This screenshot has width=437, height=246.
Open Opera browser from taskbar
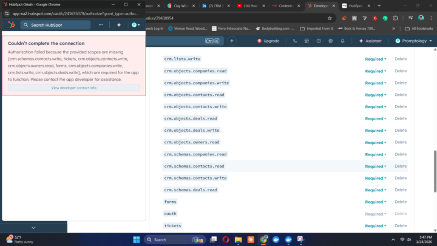click(226, 239)
